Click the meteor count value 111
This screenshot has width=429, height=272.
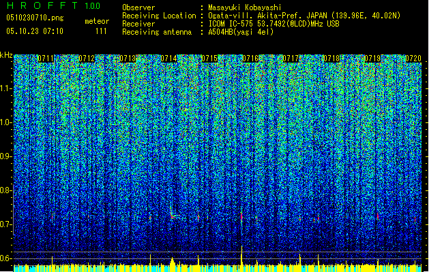pos(101,31)
